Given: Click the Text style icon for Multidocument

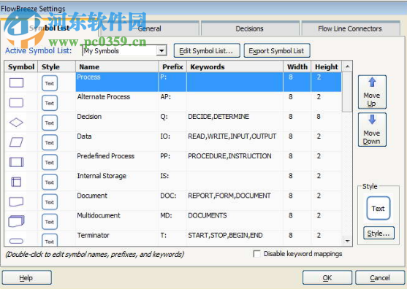Looking at the screenshot, I should 50,222.
